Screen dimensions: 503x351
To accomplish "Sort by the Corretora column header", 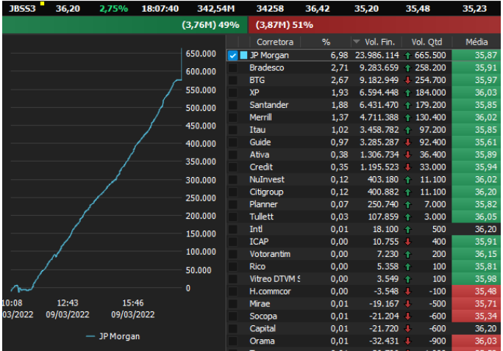I will [275, 42].
